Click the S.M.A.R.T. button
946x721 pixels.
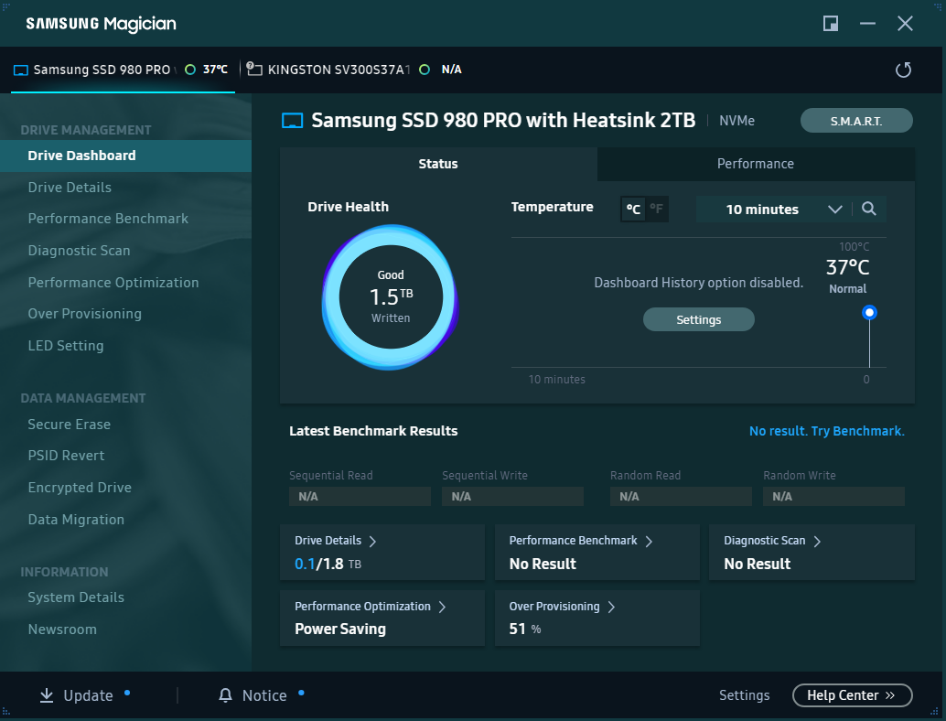[x=856, y=121]
